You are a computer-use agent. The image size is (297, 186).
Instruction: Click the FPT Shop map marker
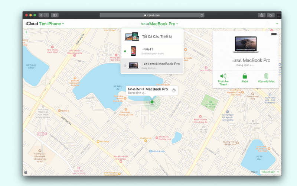98,141
